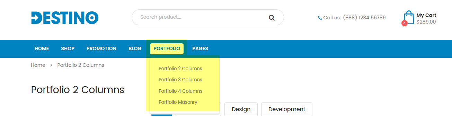The image size is (452, 126).
Task: Filter the portfolio by Design
Action: click(241, 109)
